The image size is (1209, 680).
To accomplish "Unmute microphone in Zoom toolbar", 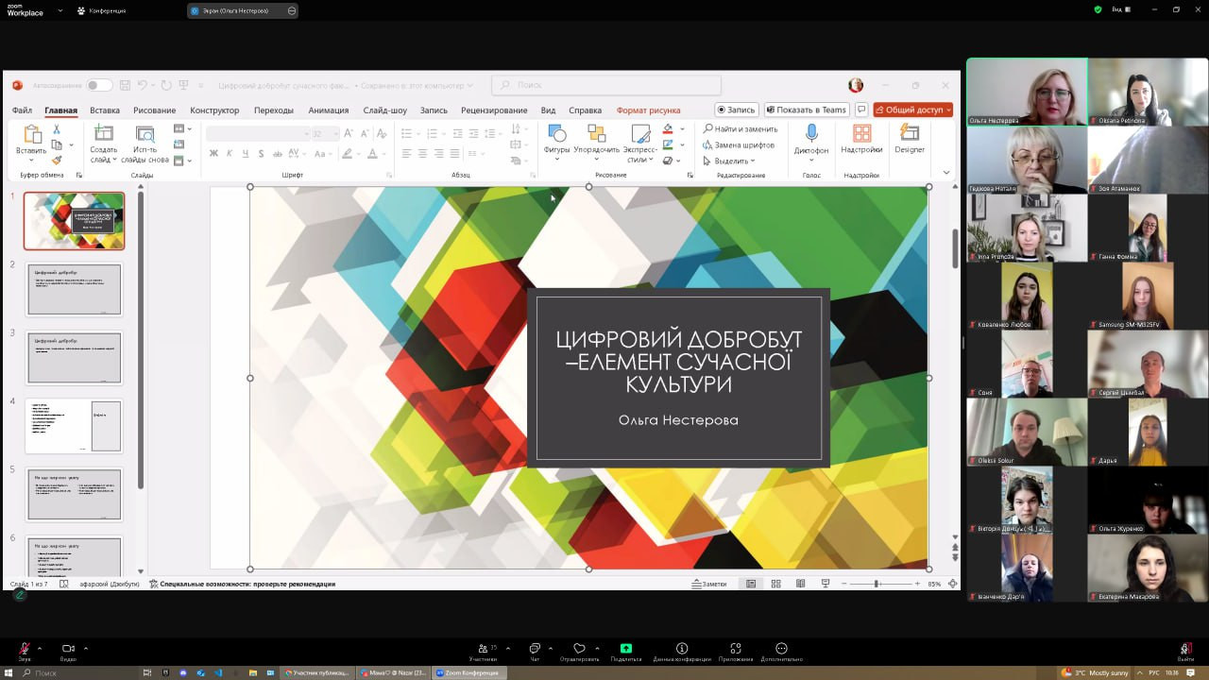I will coord(25,650).
